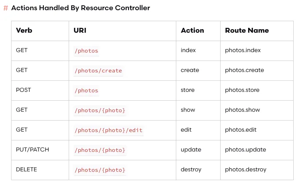Click the 'Action' column header
Screen dimensions: 303x193
[192, 30]
